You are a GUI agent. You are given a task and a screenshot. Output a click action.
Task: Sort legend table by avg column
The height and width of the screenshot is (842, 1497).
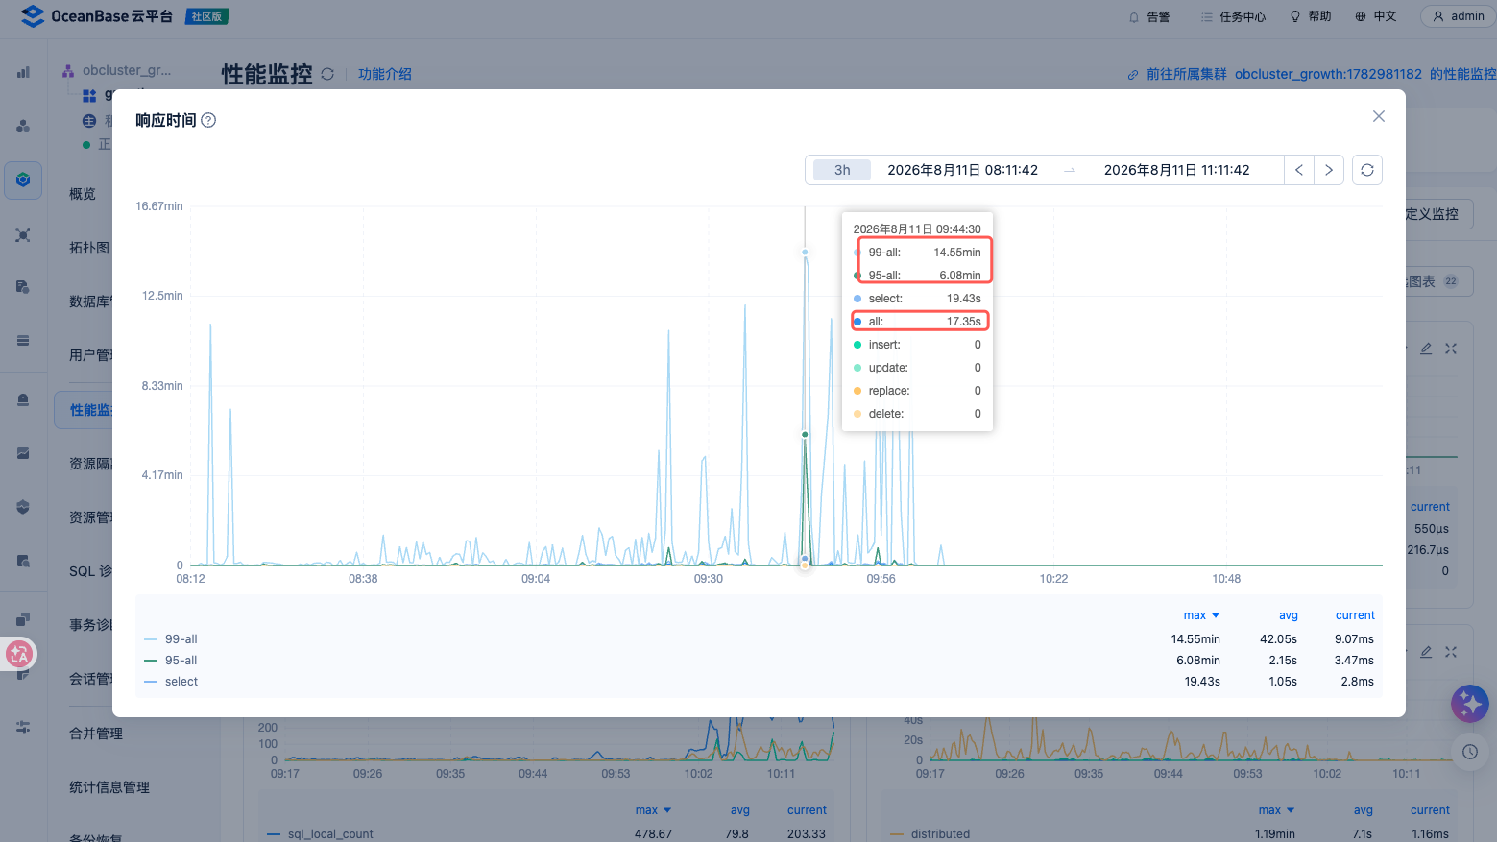(1288, 615)
